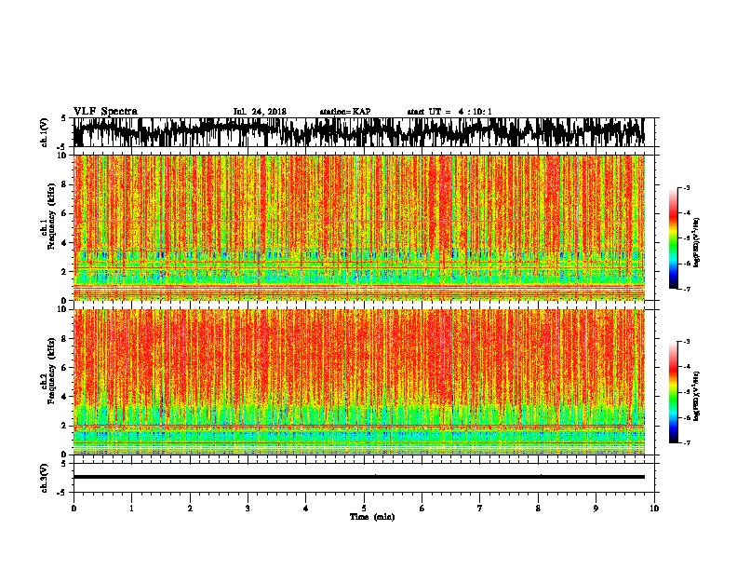The image size is (737, 570).
Task: Click time axis tick label '1'
Action: tap(131, 509)
